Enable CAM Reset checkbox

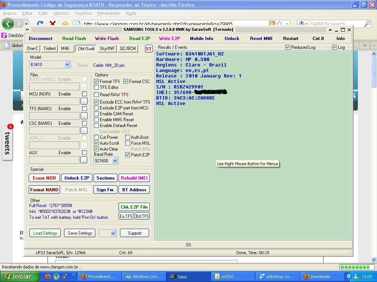pos(96,114)
